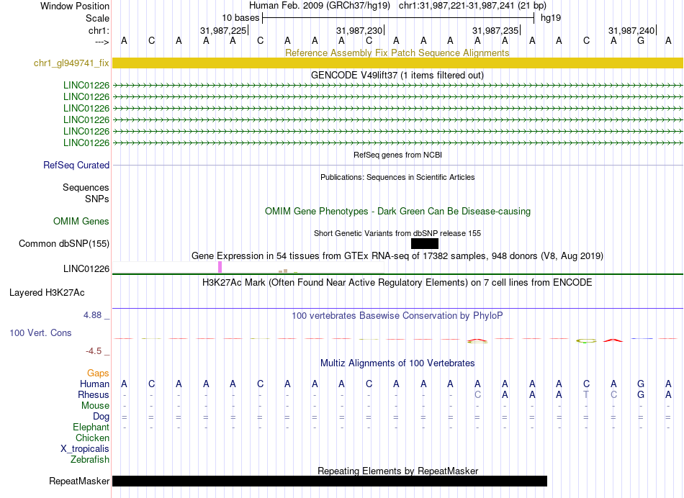
Task: Click the black RepeatMasker element bar
Action: [x=329, y=481]
